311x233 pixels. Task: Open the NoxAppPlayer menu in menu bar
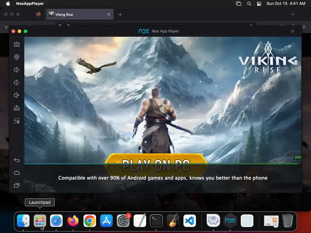pos(30,3)
